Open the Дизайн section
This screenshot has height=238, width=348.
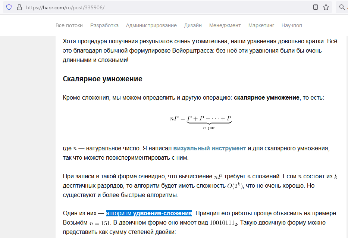point(193,25)
